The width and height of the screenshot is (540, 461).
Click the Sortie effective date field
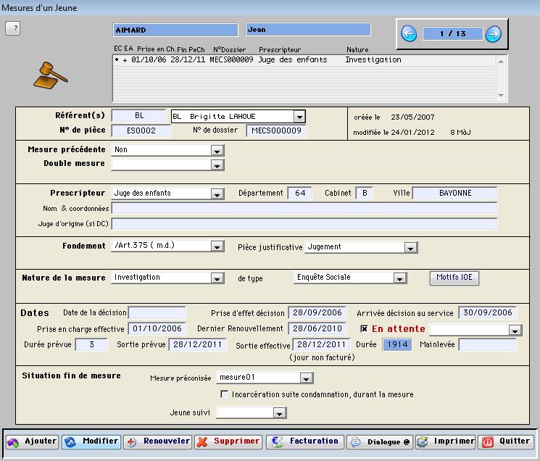click(321, 344)
